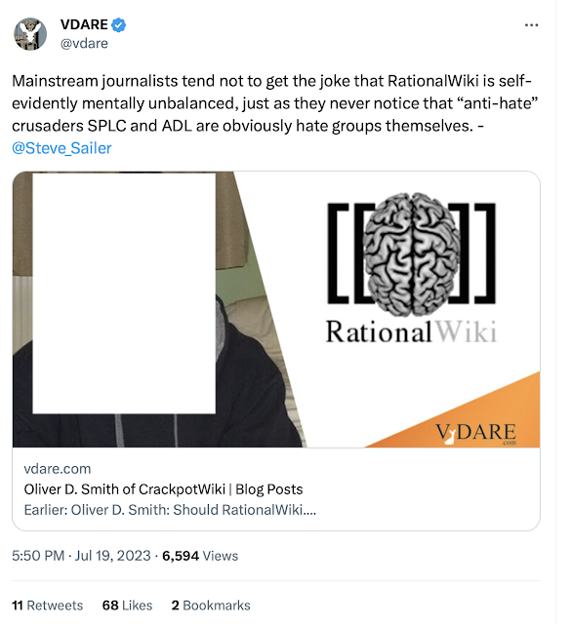571x624 pixels.
Task: Click the RationalWiki text in the card image
Action: 411,331
